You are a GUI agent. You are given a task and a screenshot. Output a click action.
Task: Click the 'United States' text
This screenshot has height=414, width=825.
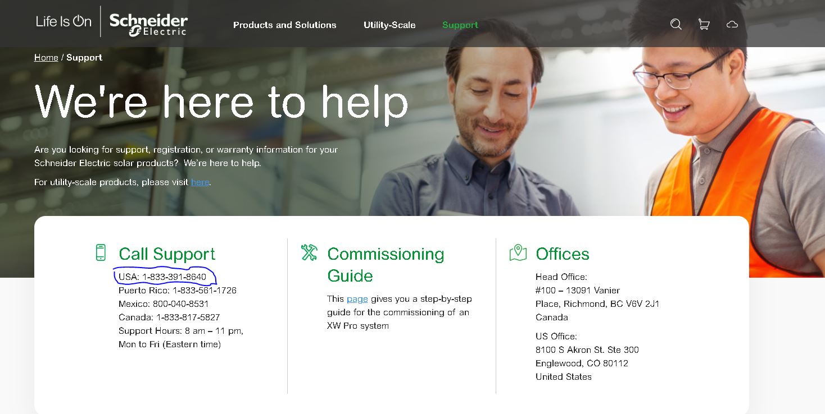point(564,377)
